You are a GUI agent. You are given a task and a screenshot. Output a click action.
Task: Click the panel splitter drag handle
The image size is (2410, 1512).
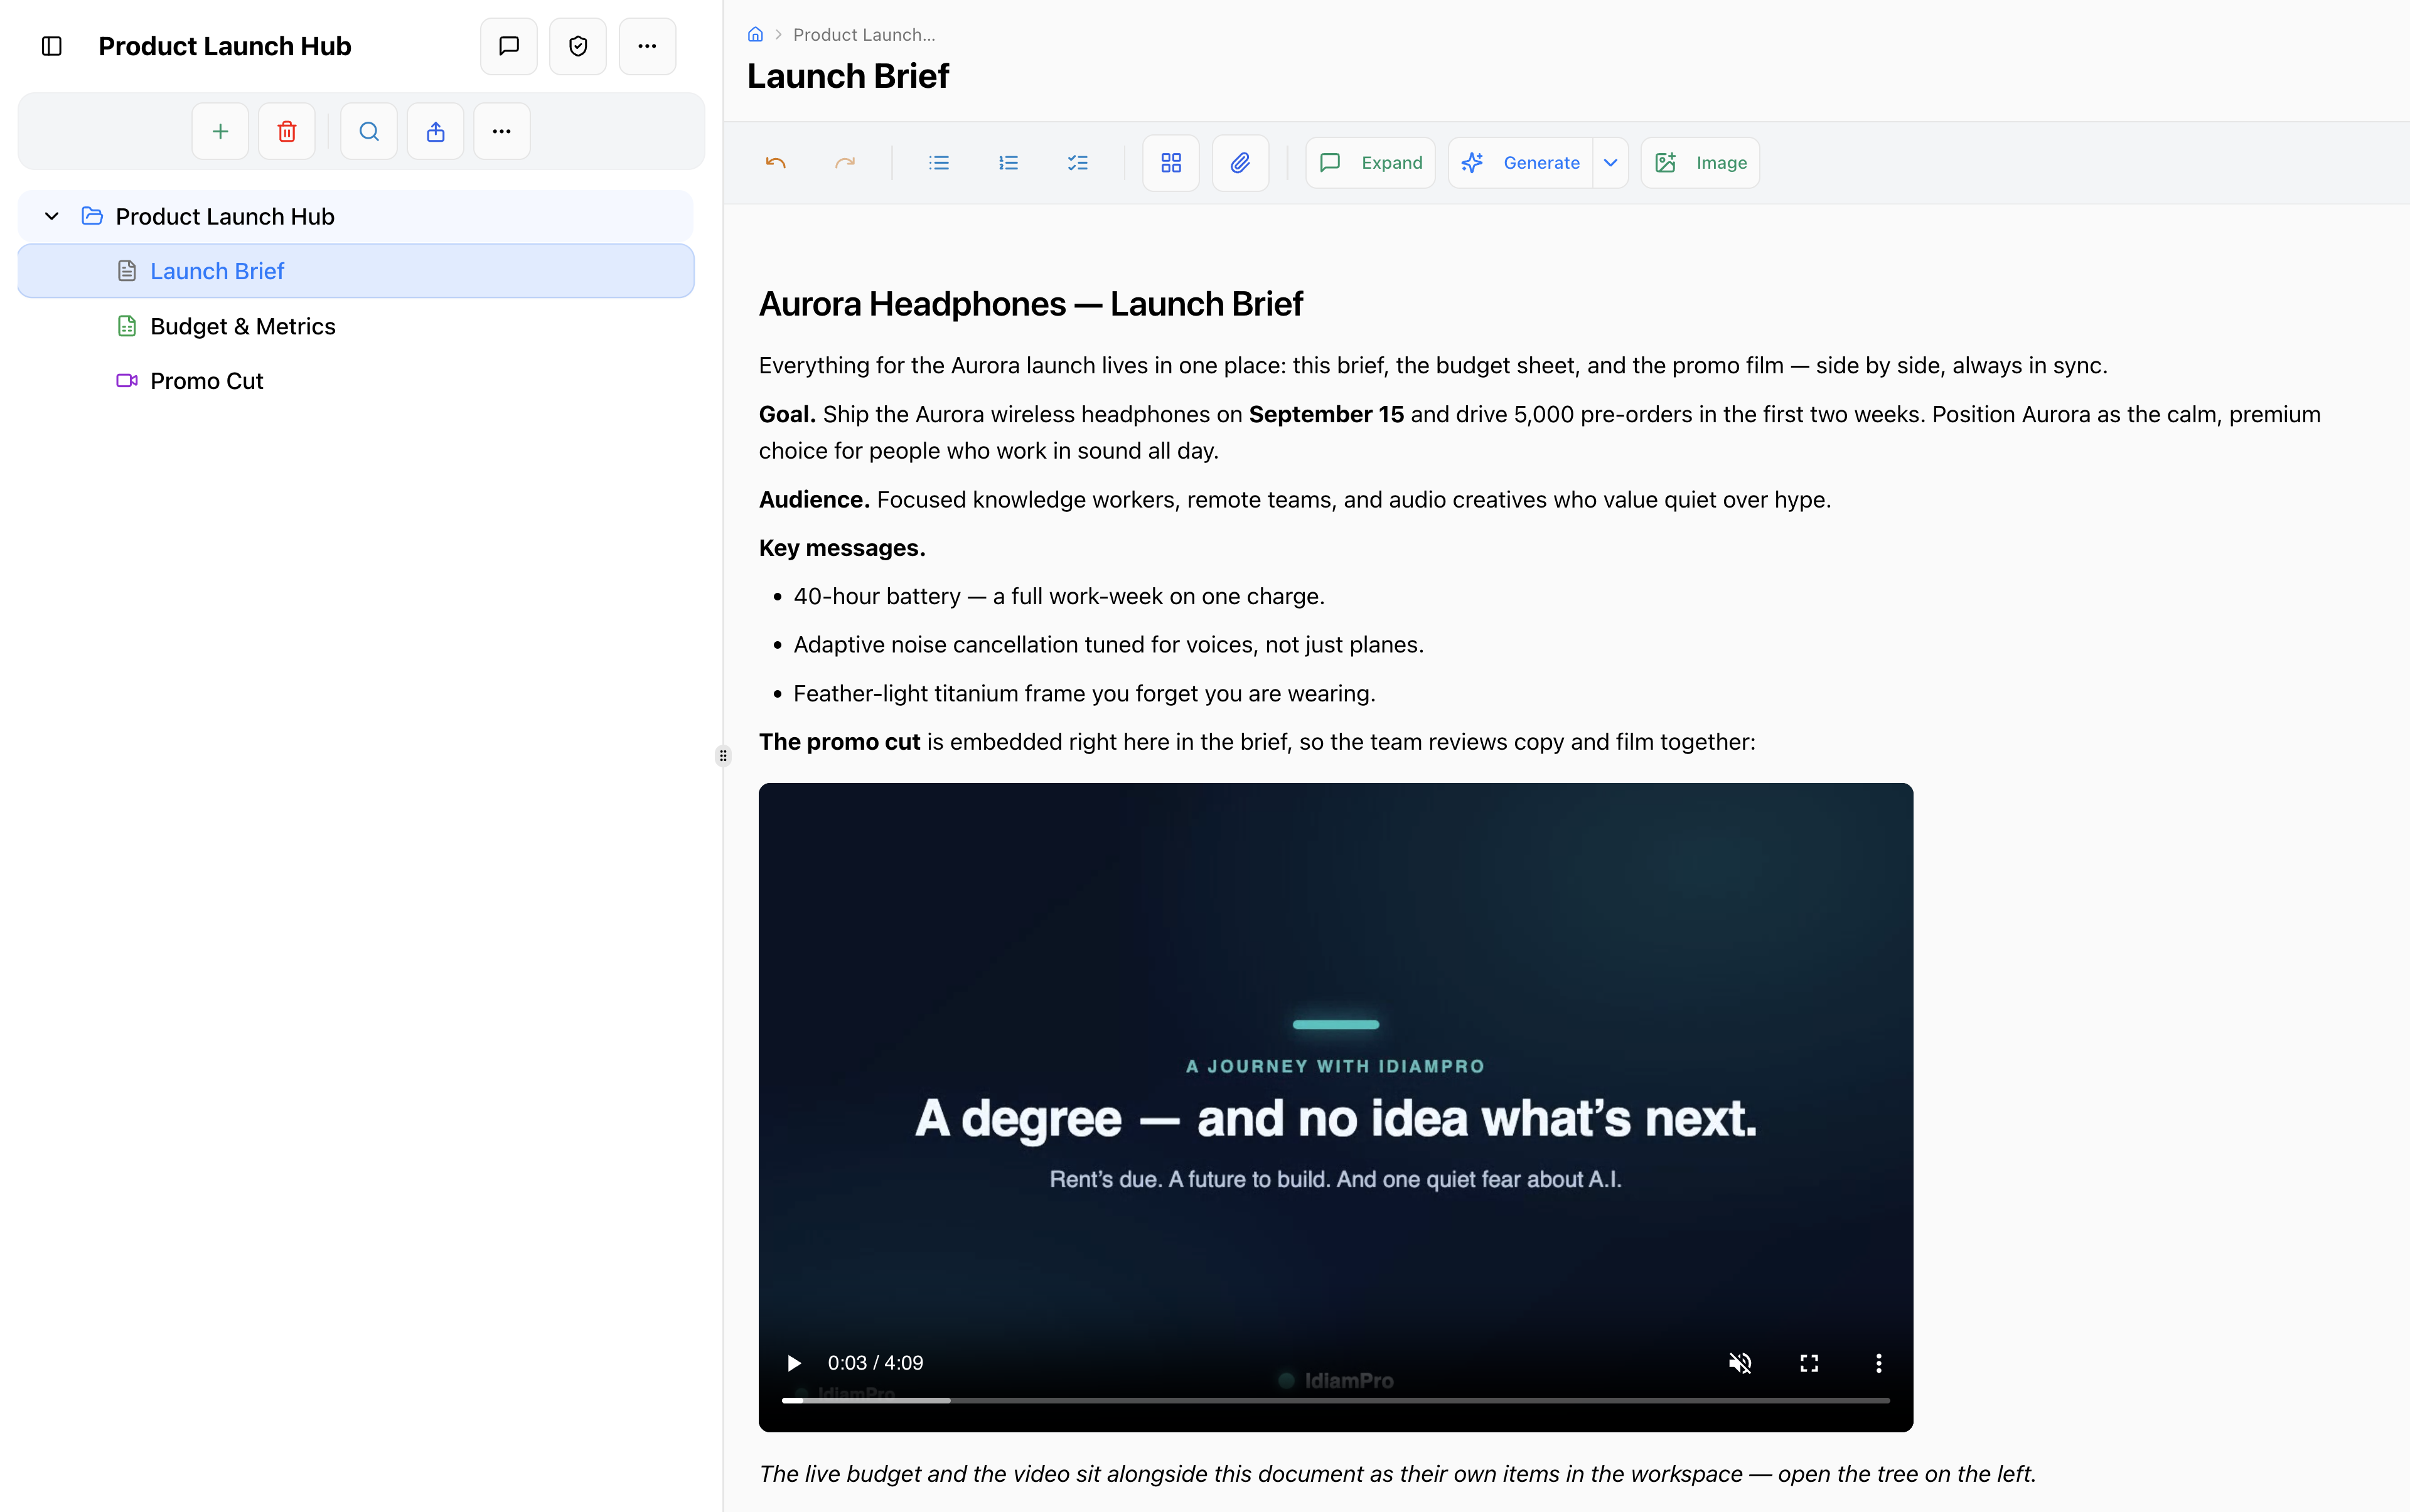point(723,756)
